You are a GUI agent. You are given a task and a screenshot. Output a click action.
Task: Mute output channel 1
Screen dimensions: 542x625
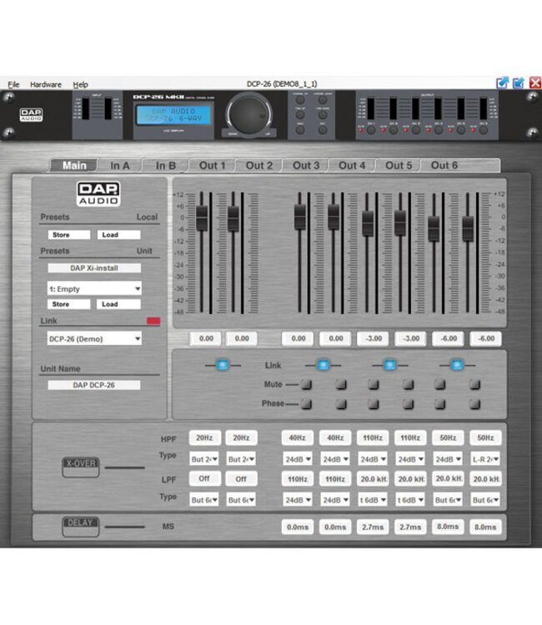tap(306, 384)
